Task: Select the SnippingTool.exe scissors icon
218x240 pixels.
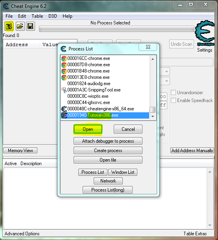Action: (64, 90)
